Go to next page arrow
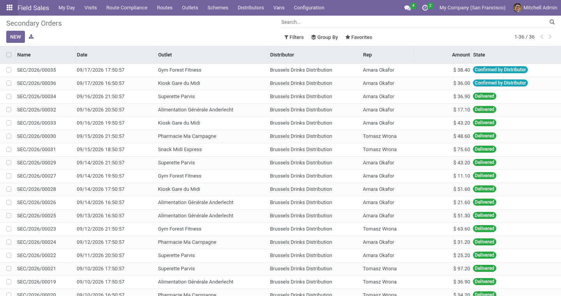The height and width of the screenshot is (296, 561). pyautogui.click(x=550, y=37)
